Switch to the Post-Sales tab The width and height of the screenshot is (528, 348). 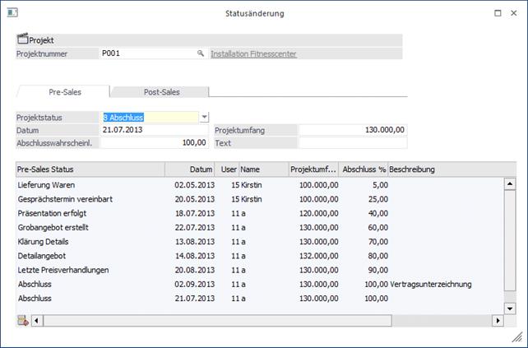tap(160, 92)
